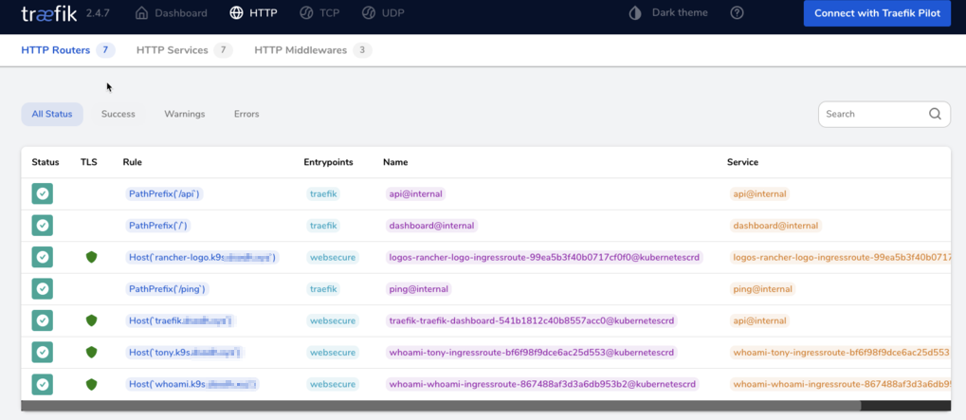Click TLS shield in traefik-dashboard row
This screenshot has height=420, width=966.
click(x=91, y=320)
